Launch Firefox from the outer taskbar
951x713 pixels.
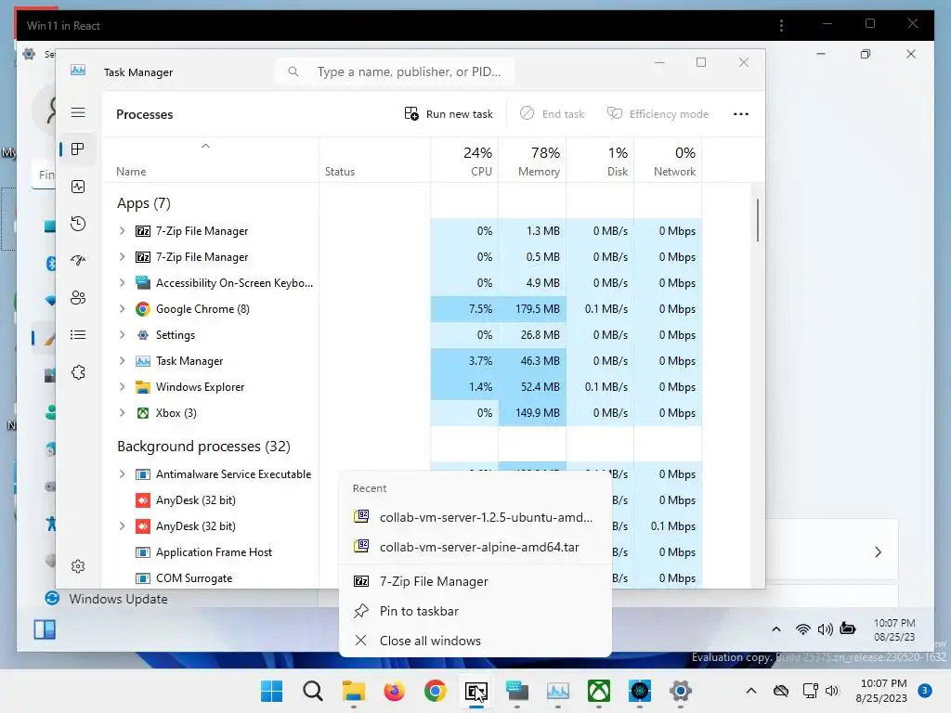[x=394, y=691]
